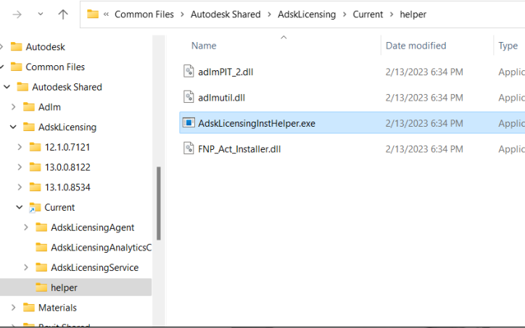Click Adlm folder icon in tree
The height and width of the screenshot is (328, 525).
click(x=29, y=106)
